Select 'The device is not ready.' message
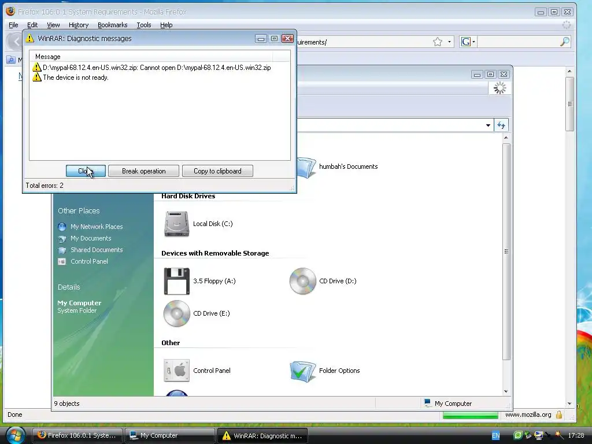592x444 pixels. [x=76, y=77]
